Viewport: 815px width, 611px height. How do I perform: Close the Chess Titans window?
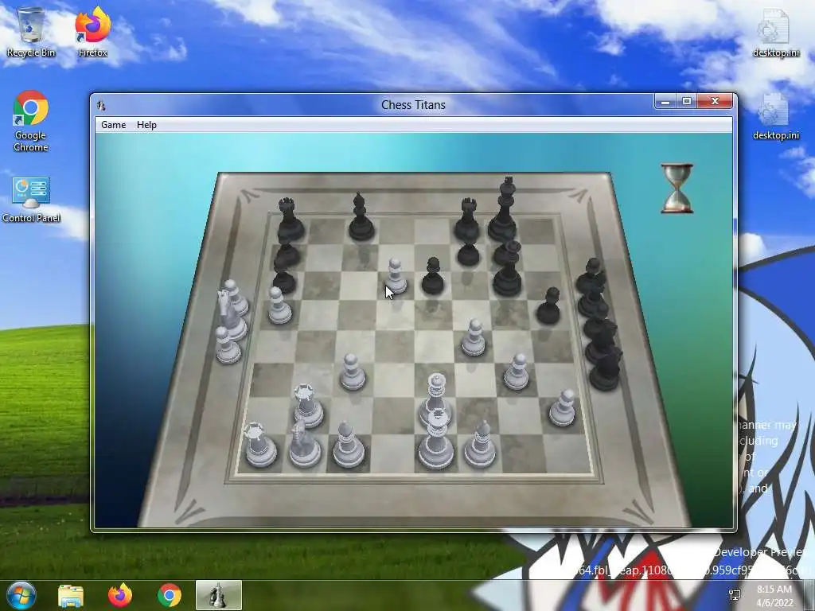(716, 101)
